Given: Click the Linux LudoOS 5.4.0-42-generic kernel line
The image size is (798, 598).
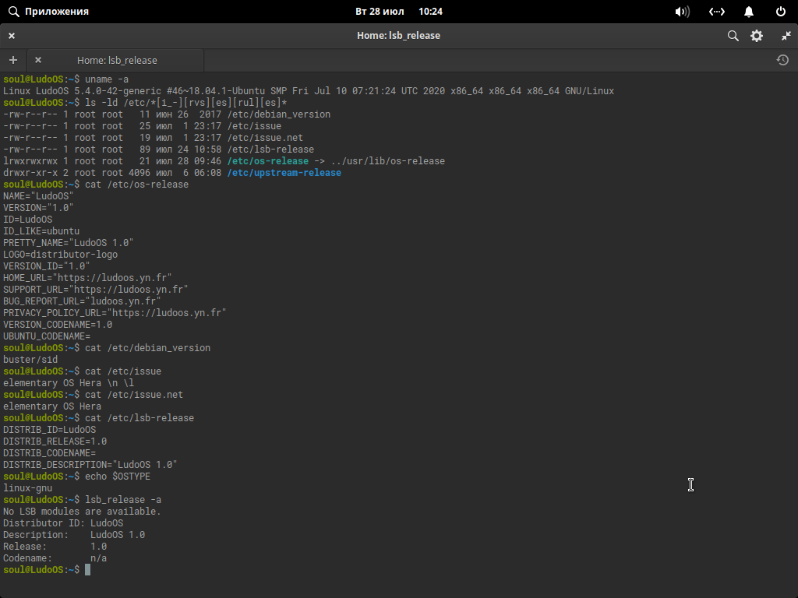Looking at the screenshot, I should (309, 91).
